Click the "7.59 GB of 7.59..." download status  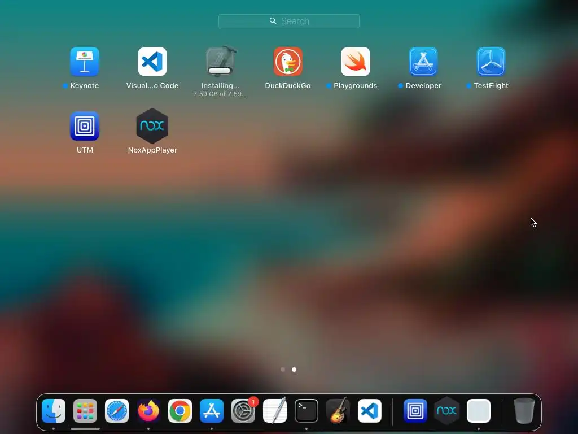coord(220,94)
